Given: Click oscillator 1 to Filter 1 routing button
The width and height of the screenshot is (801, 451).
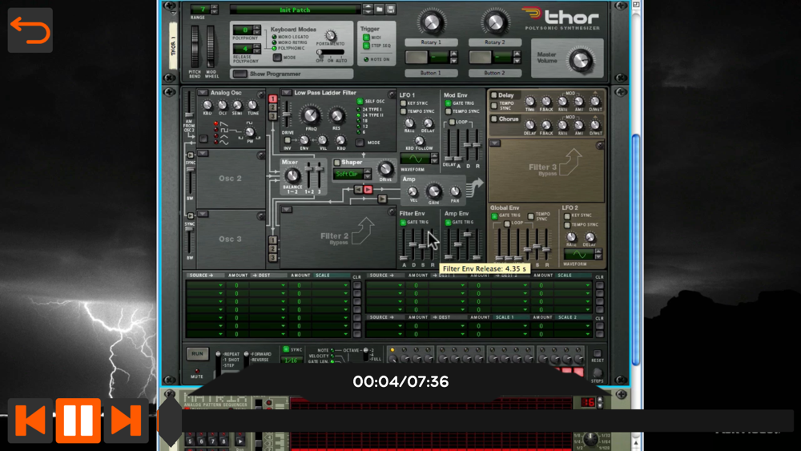Looking at the screenshot, I should tap(273, 99).
